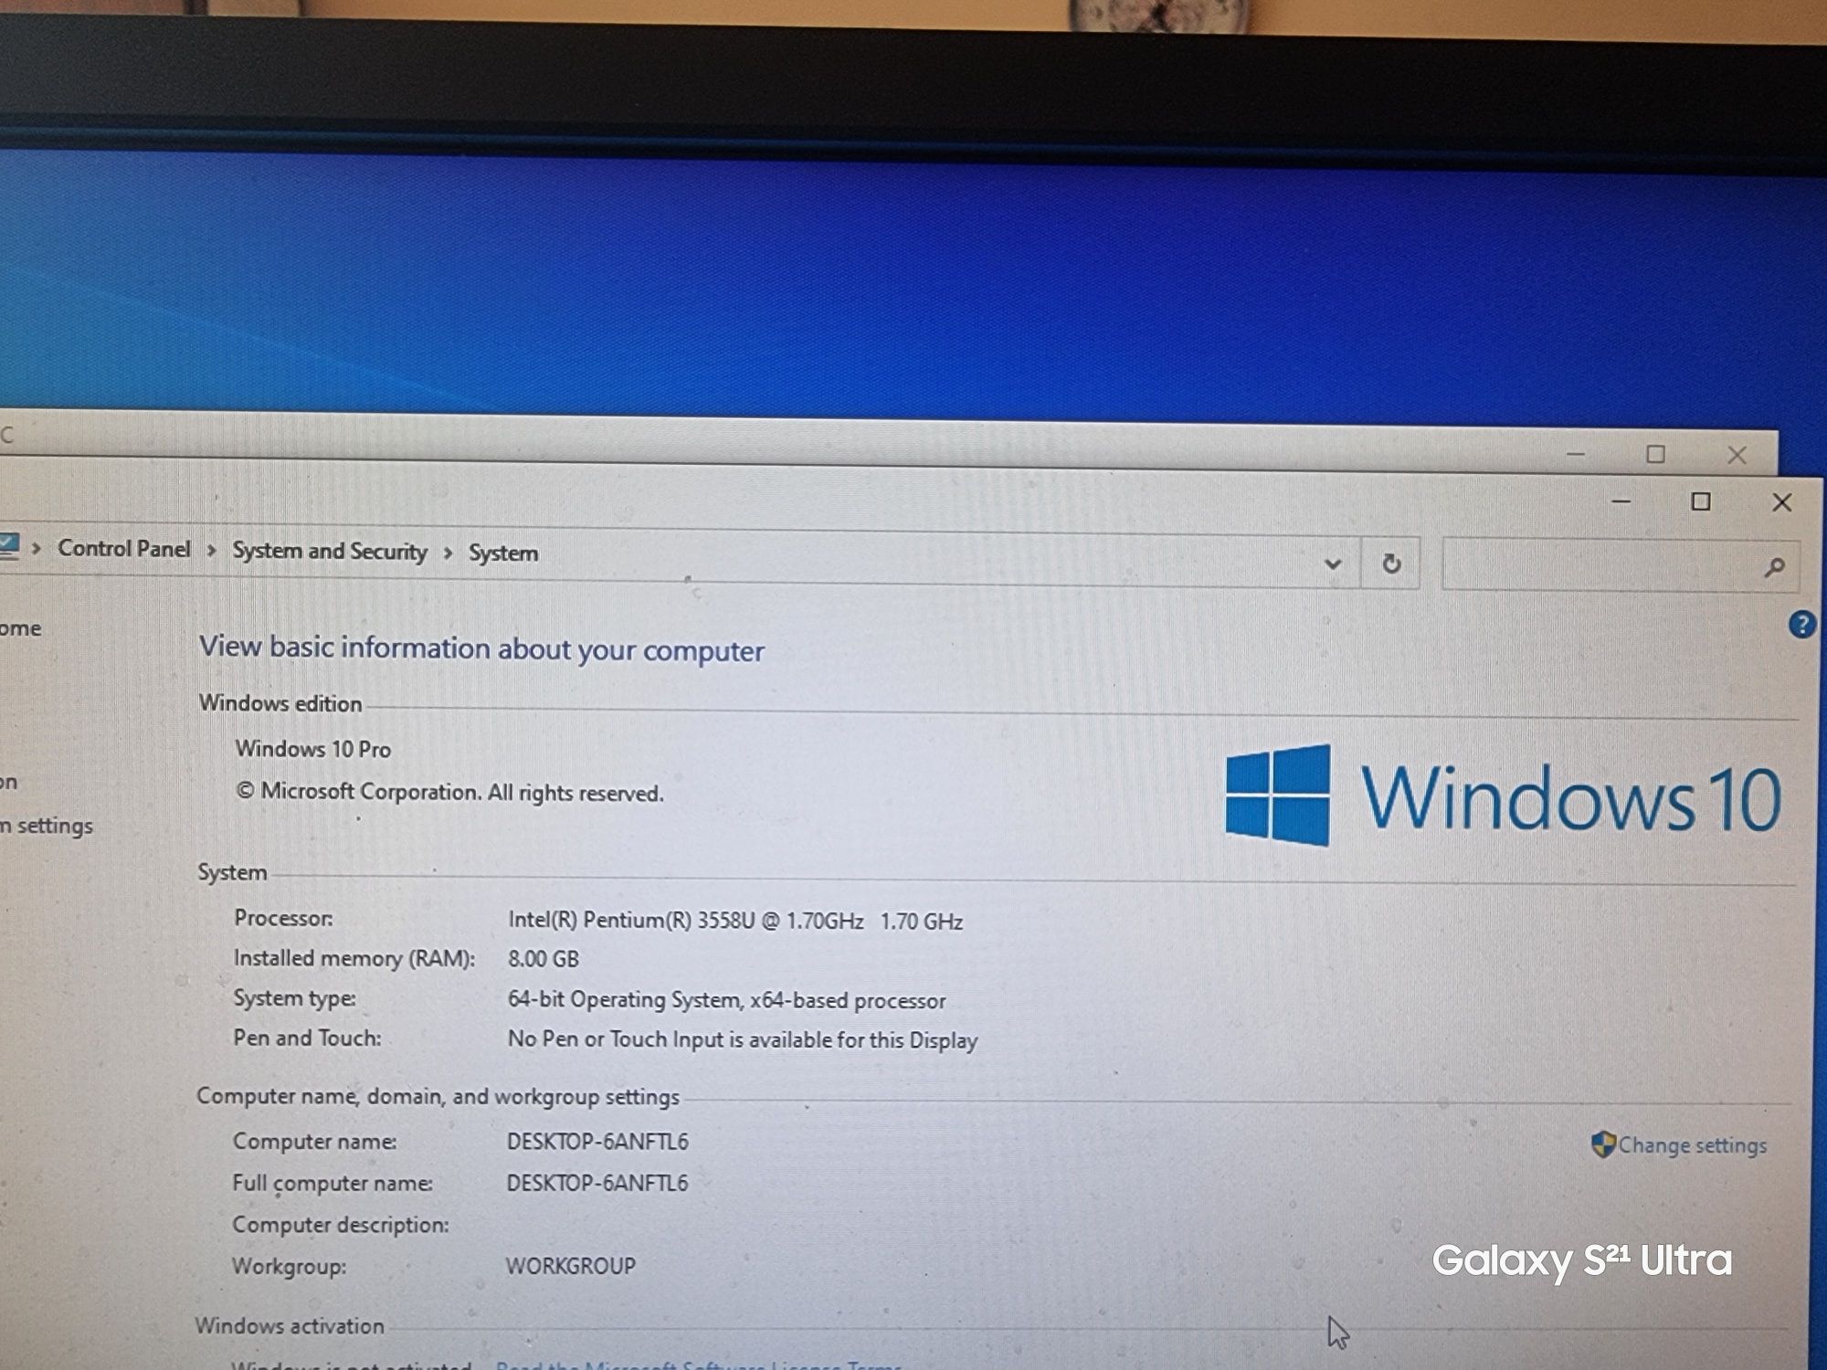Expand the arrow before System breadcrumb
Screen dimensions: 1827x1370
[x=449, y=553]
